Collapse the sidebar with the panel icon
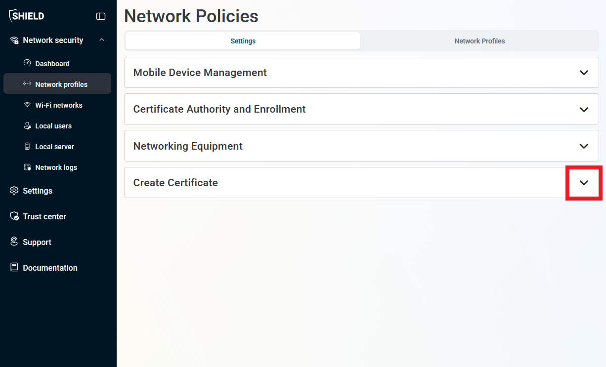The image size is (606, 367). [x=101, y=16]
